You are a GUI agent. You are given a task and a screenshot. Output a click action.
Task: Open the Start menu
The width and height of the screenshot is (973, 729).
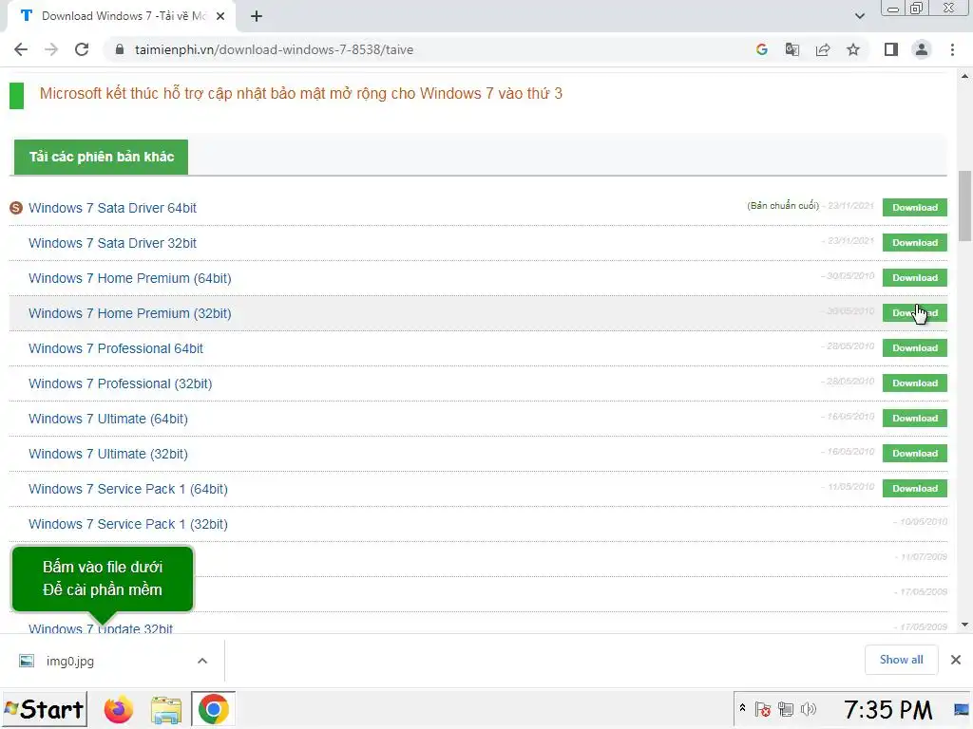(44, 709)
